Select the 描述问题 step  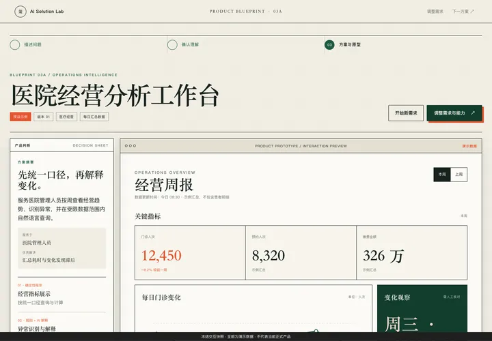click(33, 45)
